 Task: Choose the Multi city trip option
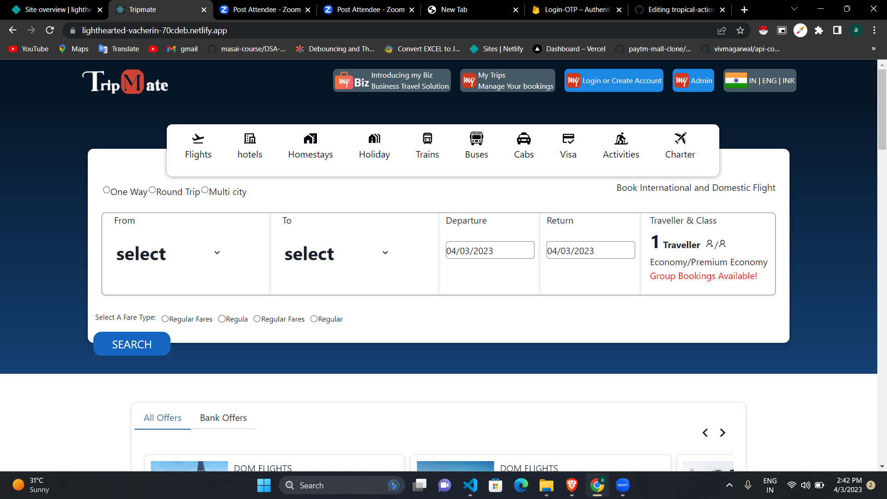[205, 189]
